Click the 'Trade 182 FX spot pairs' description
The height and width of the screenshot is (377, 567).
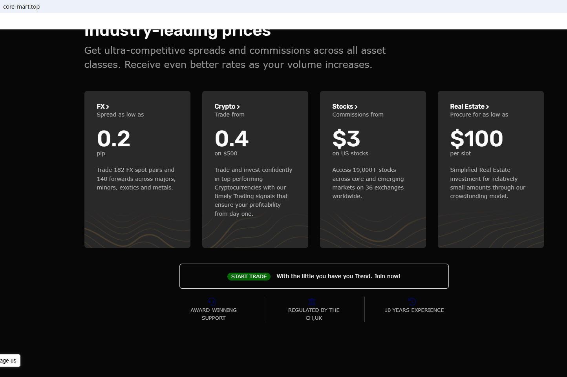[x=136, y=178]
